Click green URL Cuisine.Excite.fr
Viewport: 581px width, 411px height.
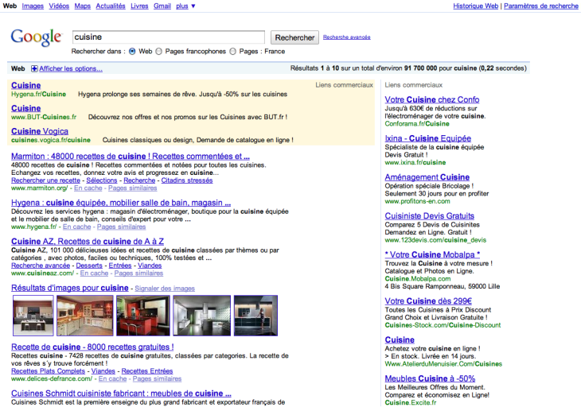coord(411,403)
